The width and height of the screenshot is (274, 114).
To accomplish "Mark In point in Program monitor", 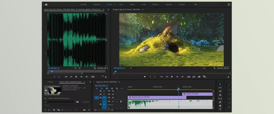I will [150, 77].
